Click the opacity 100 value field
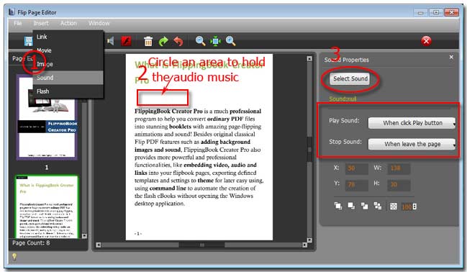This screenshot has height=272, width=467. click(x=407, y=207)
